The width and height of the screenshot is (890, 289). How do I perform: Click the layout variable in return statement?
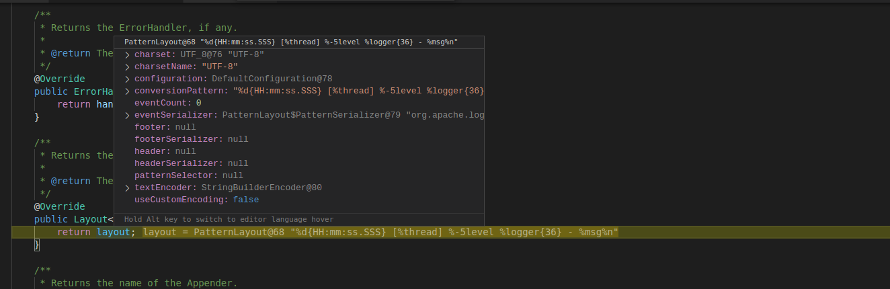pyautogui.click(x=112, y=232)
